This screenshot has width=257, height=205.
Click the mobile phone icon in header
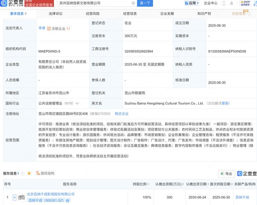pyautogui.click(x=224, y=3)
